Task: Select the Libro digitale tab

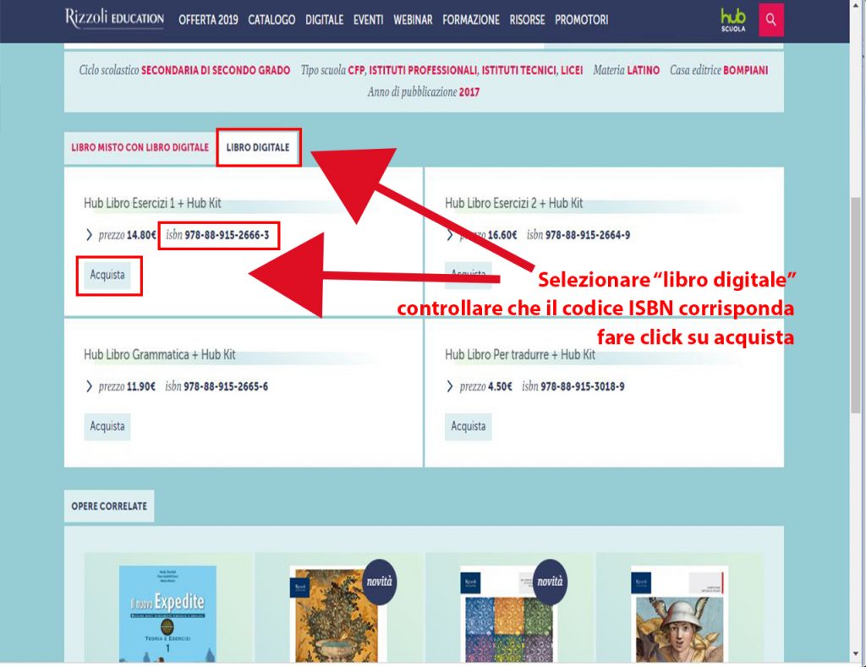Action: tap(258, 147)
